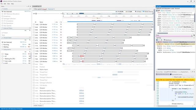Click the Factorial filter link
Image resolution: width=196 pixels, height=110 pixels.
(x=51, y=9)
